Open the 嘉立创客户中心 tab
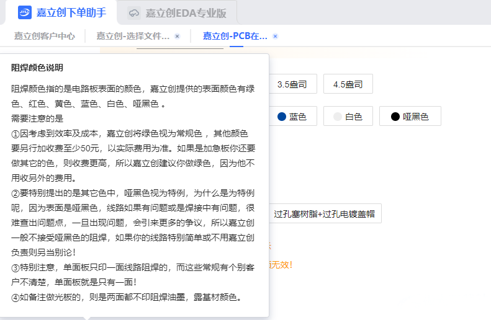The image size is (491, 320). pos(45,37)
